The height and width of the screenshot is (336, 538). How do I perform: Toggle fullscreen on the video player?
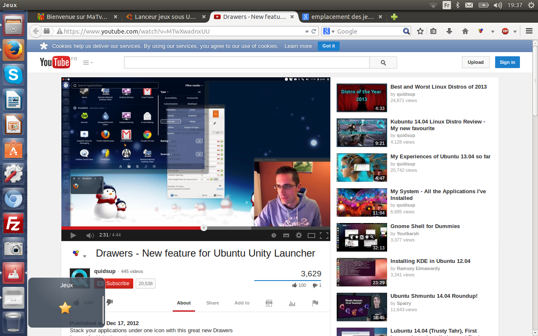tap(324, 236)
